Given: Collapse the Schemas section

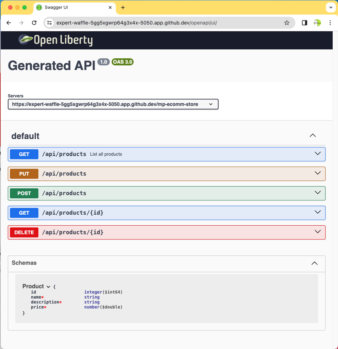Looking at the screenshot, I should pyautogui.click(x=315, y=263).
